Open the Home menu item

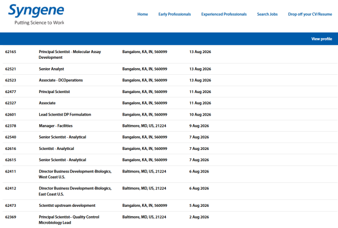[143, 14]
